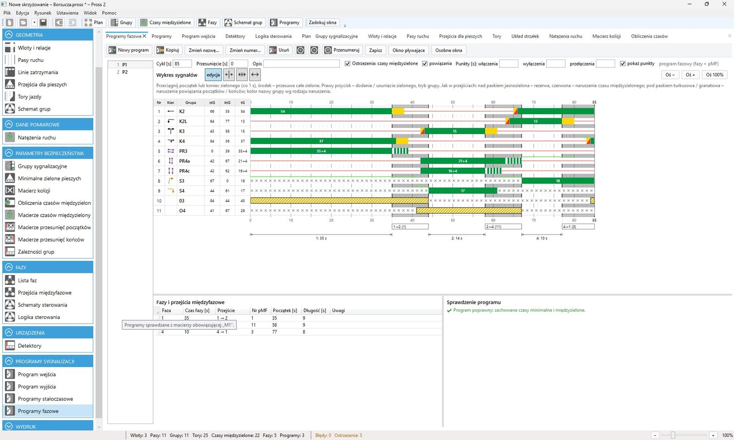Click the Okno pływające button

[x=409, y=50]
